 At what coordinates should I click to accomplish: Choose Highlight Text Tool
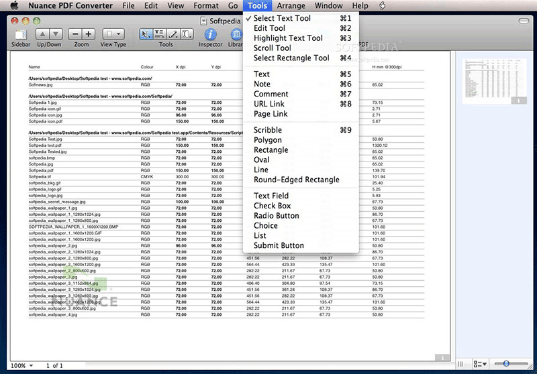(301, 38)
